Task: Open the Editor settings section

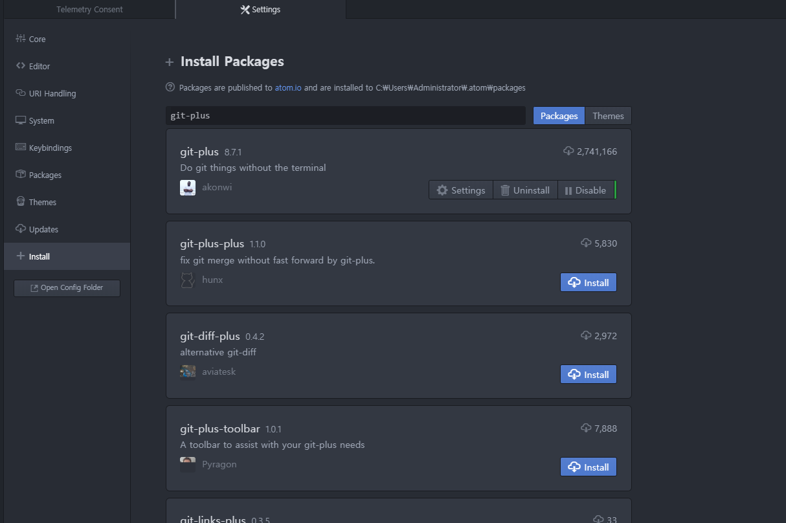Action: (x=67, y=66)
